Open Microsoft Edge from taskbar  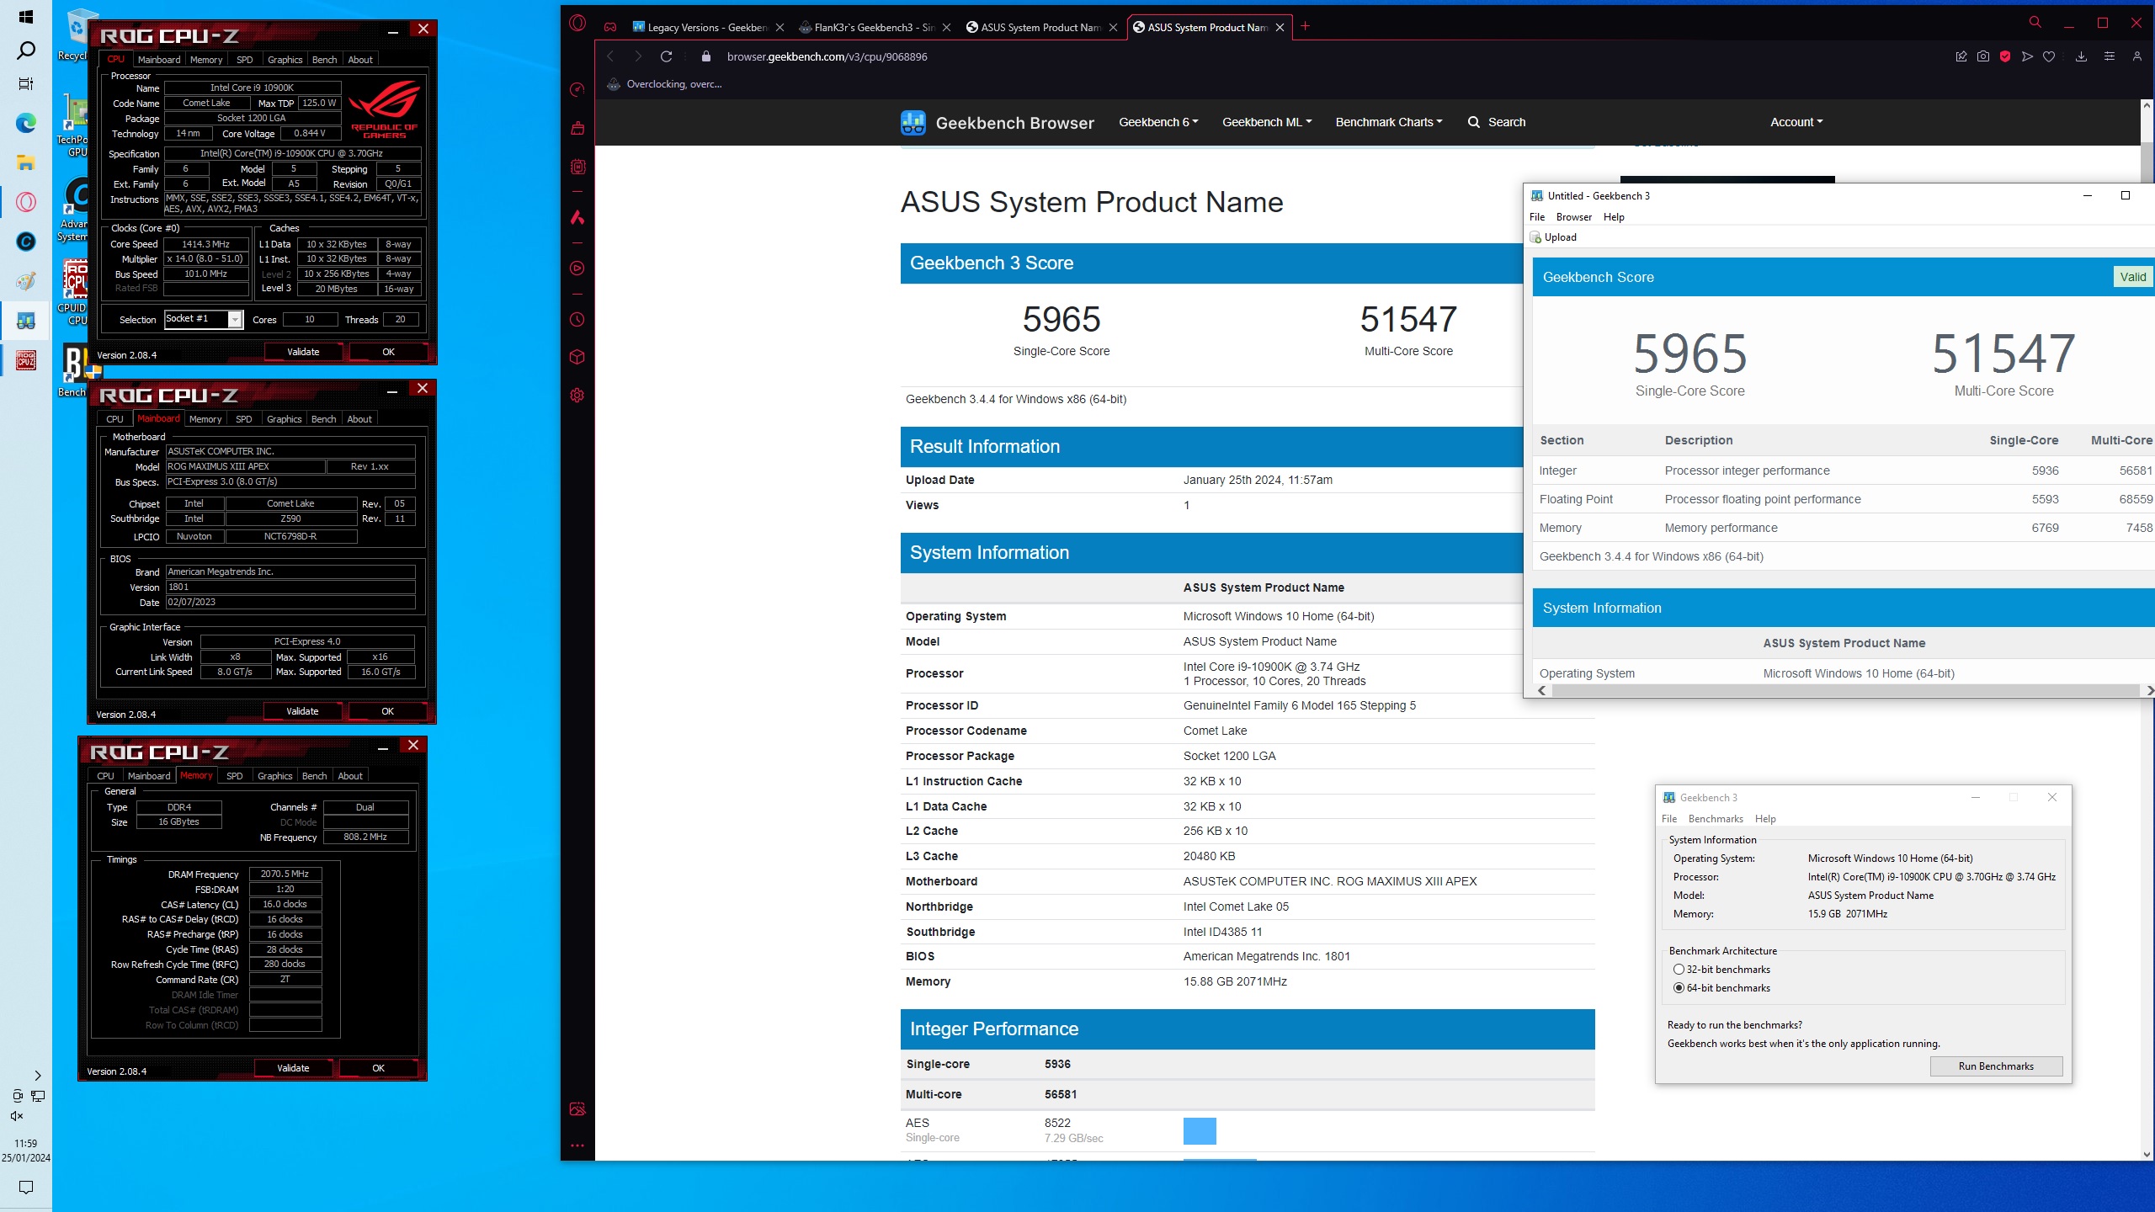25,123
